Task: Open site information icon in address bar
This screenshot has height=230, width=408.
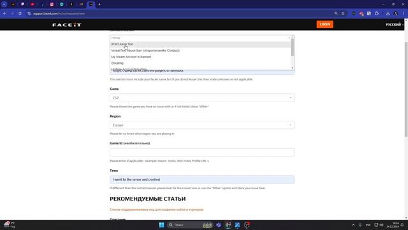Action: click(x=29, y=13)
